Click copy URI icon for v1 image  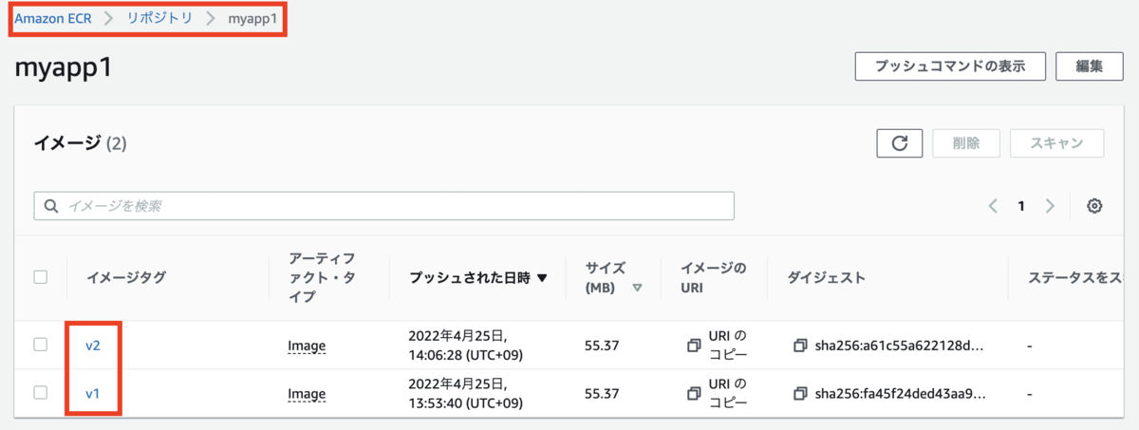(x=694, y=393)
